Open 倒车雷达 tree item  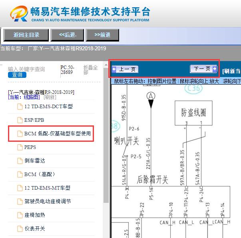pos(35,161)
